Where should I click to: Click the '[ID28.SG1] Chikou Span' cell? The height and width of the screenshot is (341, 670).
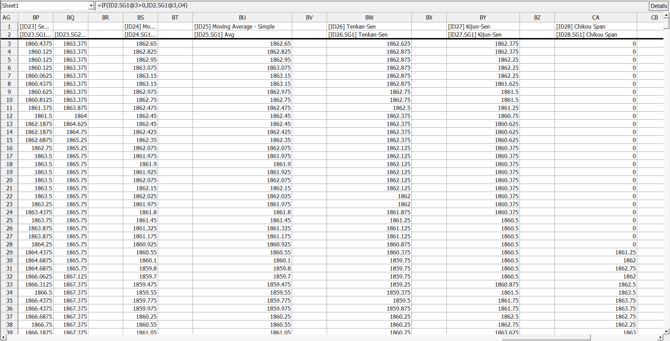(596, 35)
